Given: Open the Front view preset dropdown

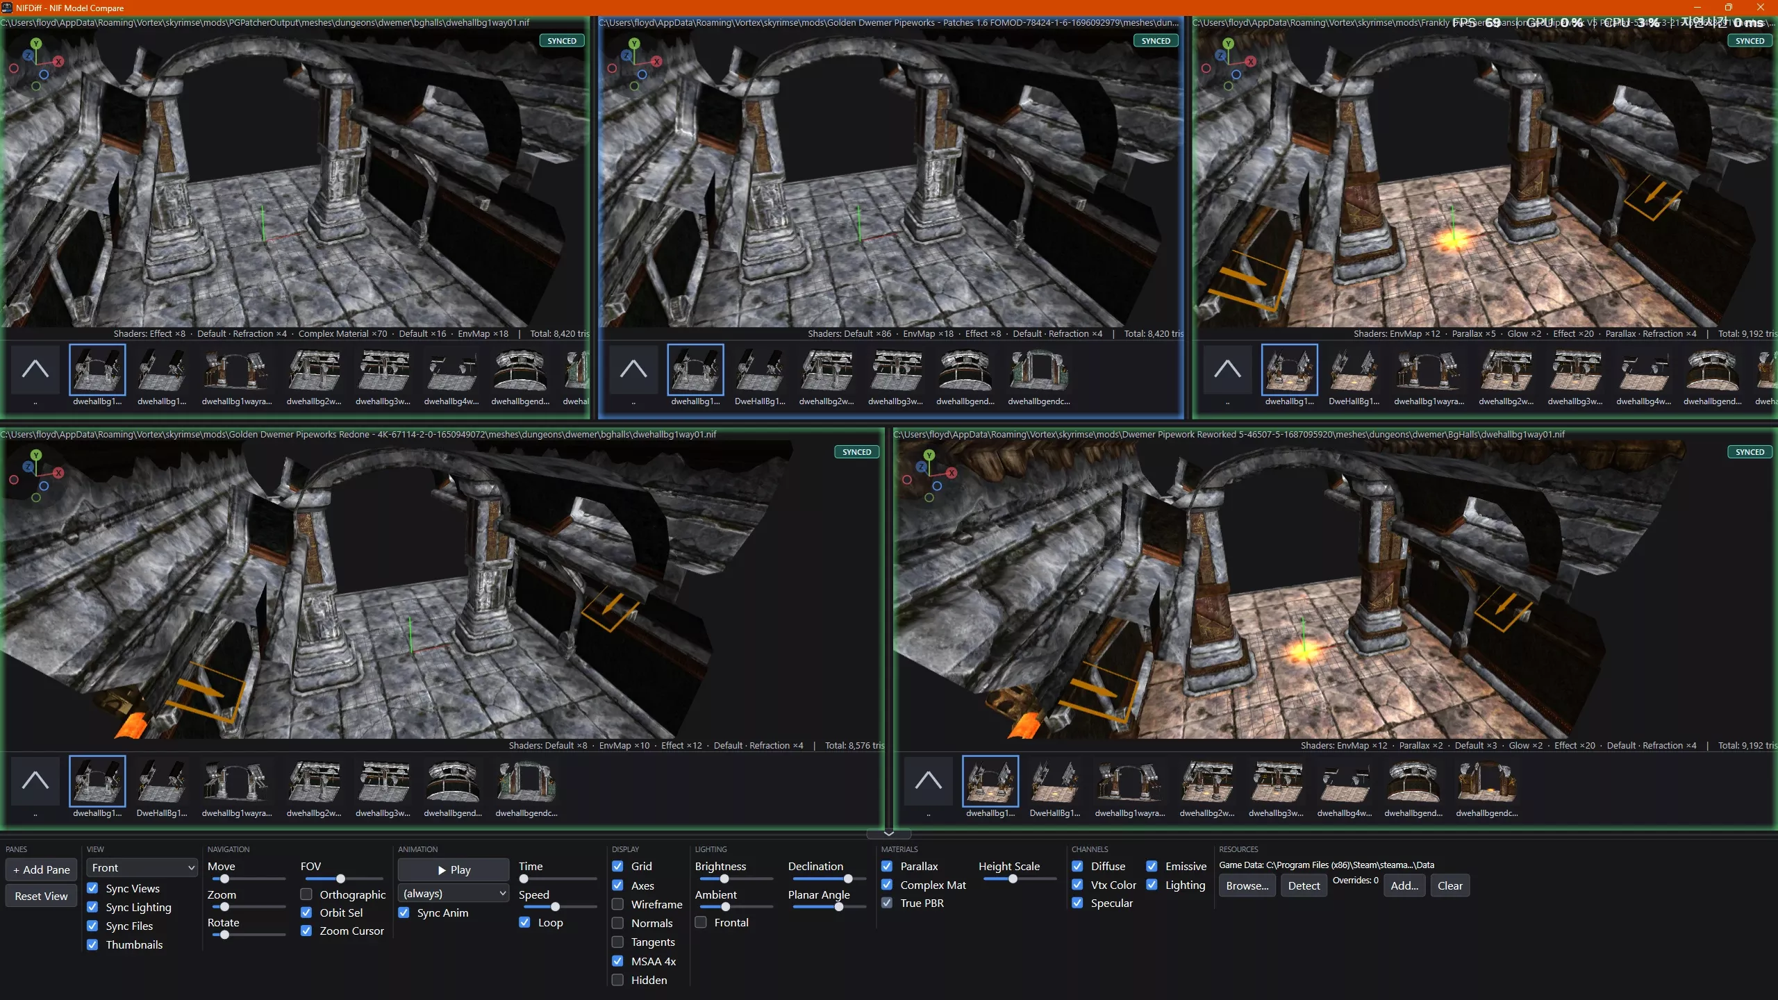Looking at the screenshot, I should (142, 868).
